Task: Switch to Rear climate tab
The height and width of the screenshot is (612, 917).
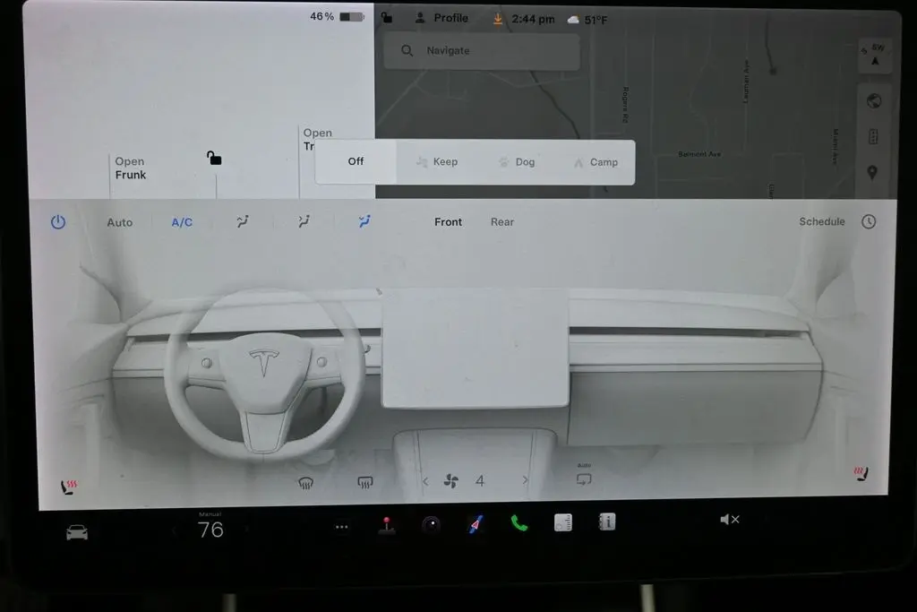Action: [502, 222]
